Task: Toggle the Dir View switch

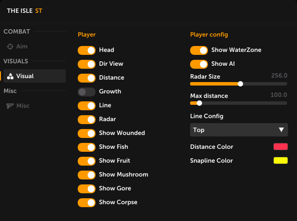Action: (86, 64)
